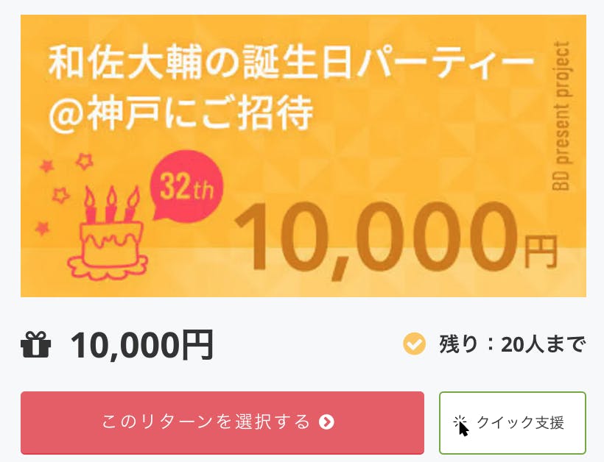Click the @神戸にご招待 banner text
The image size is (604, 462).
[181, 112]
